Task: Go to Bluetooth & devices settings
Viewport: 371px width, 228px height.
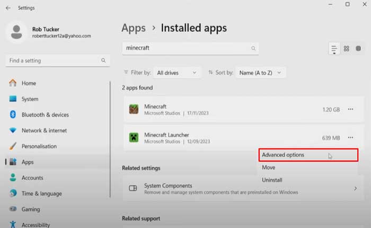Action: click(45, 115)
